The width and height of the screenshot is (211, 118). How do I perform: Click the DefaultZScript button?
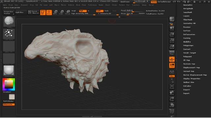[164, 2]
